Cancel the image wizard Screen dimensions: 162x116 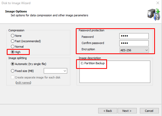149,111
